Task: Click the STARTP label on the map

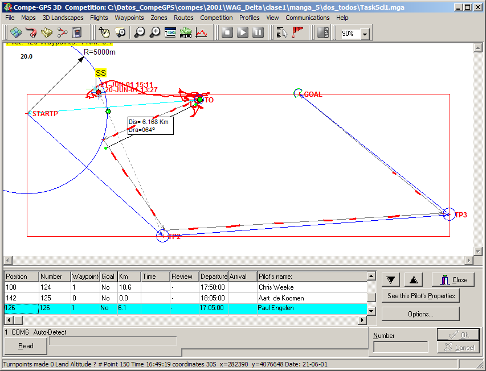Action: pyautogui.click(x=45, y=114)
